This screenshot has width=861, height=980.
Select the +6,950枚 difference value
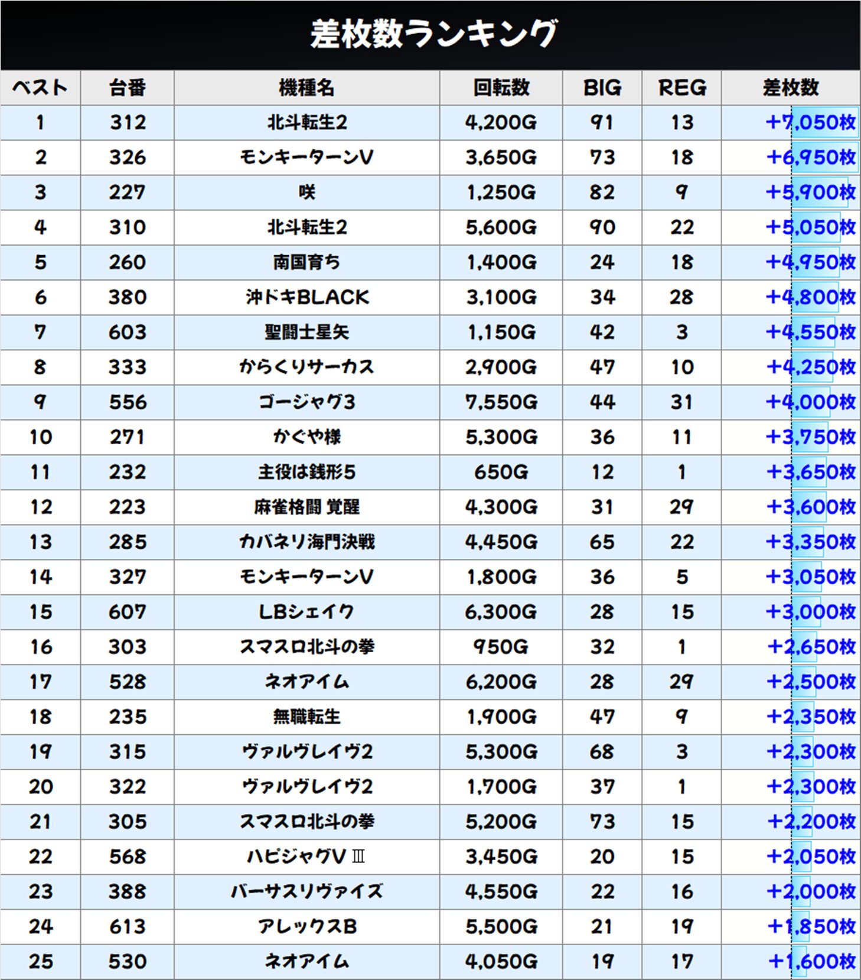(810, 157)
